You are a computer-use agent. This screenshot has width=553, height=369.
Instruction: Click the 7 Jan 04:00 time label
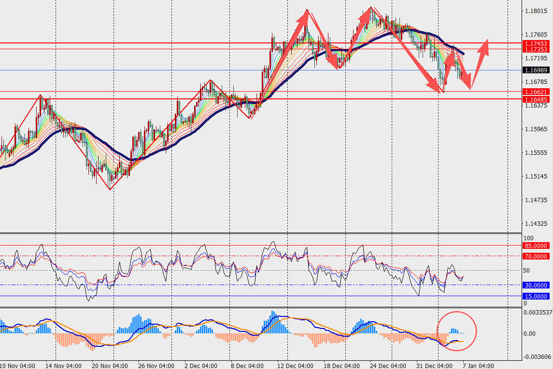coord(478,366)
